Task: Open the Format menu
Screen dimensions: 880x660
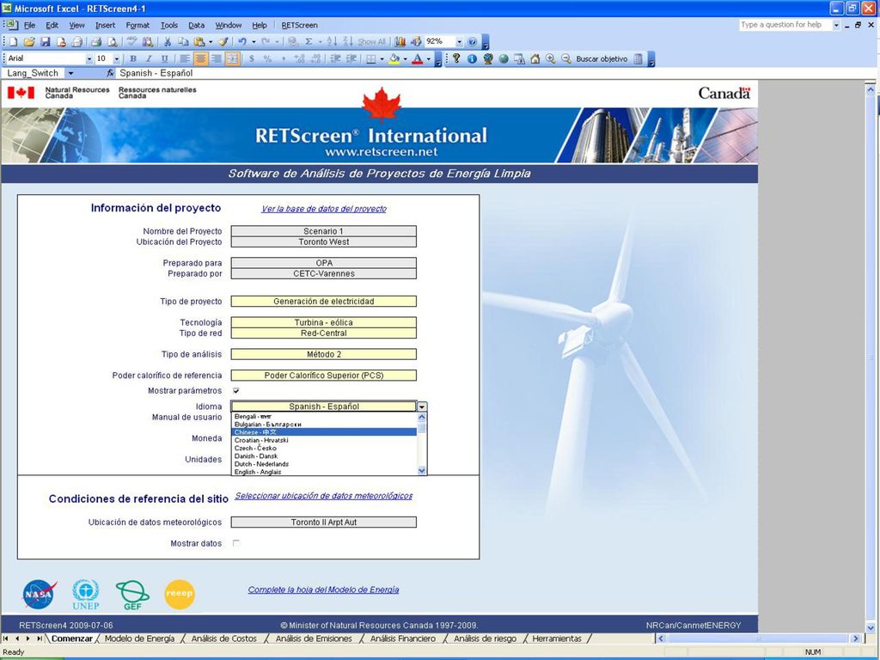Action: point(137,25)
